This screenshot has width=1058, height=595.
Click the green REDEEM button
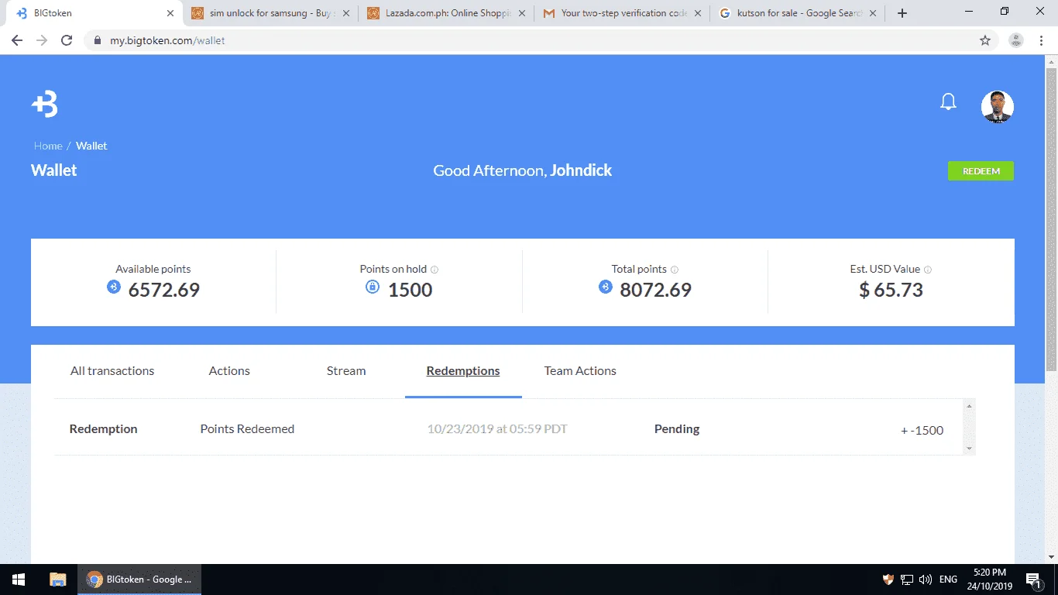click(981, 171)
